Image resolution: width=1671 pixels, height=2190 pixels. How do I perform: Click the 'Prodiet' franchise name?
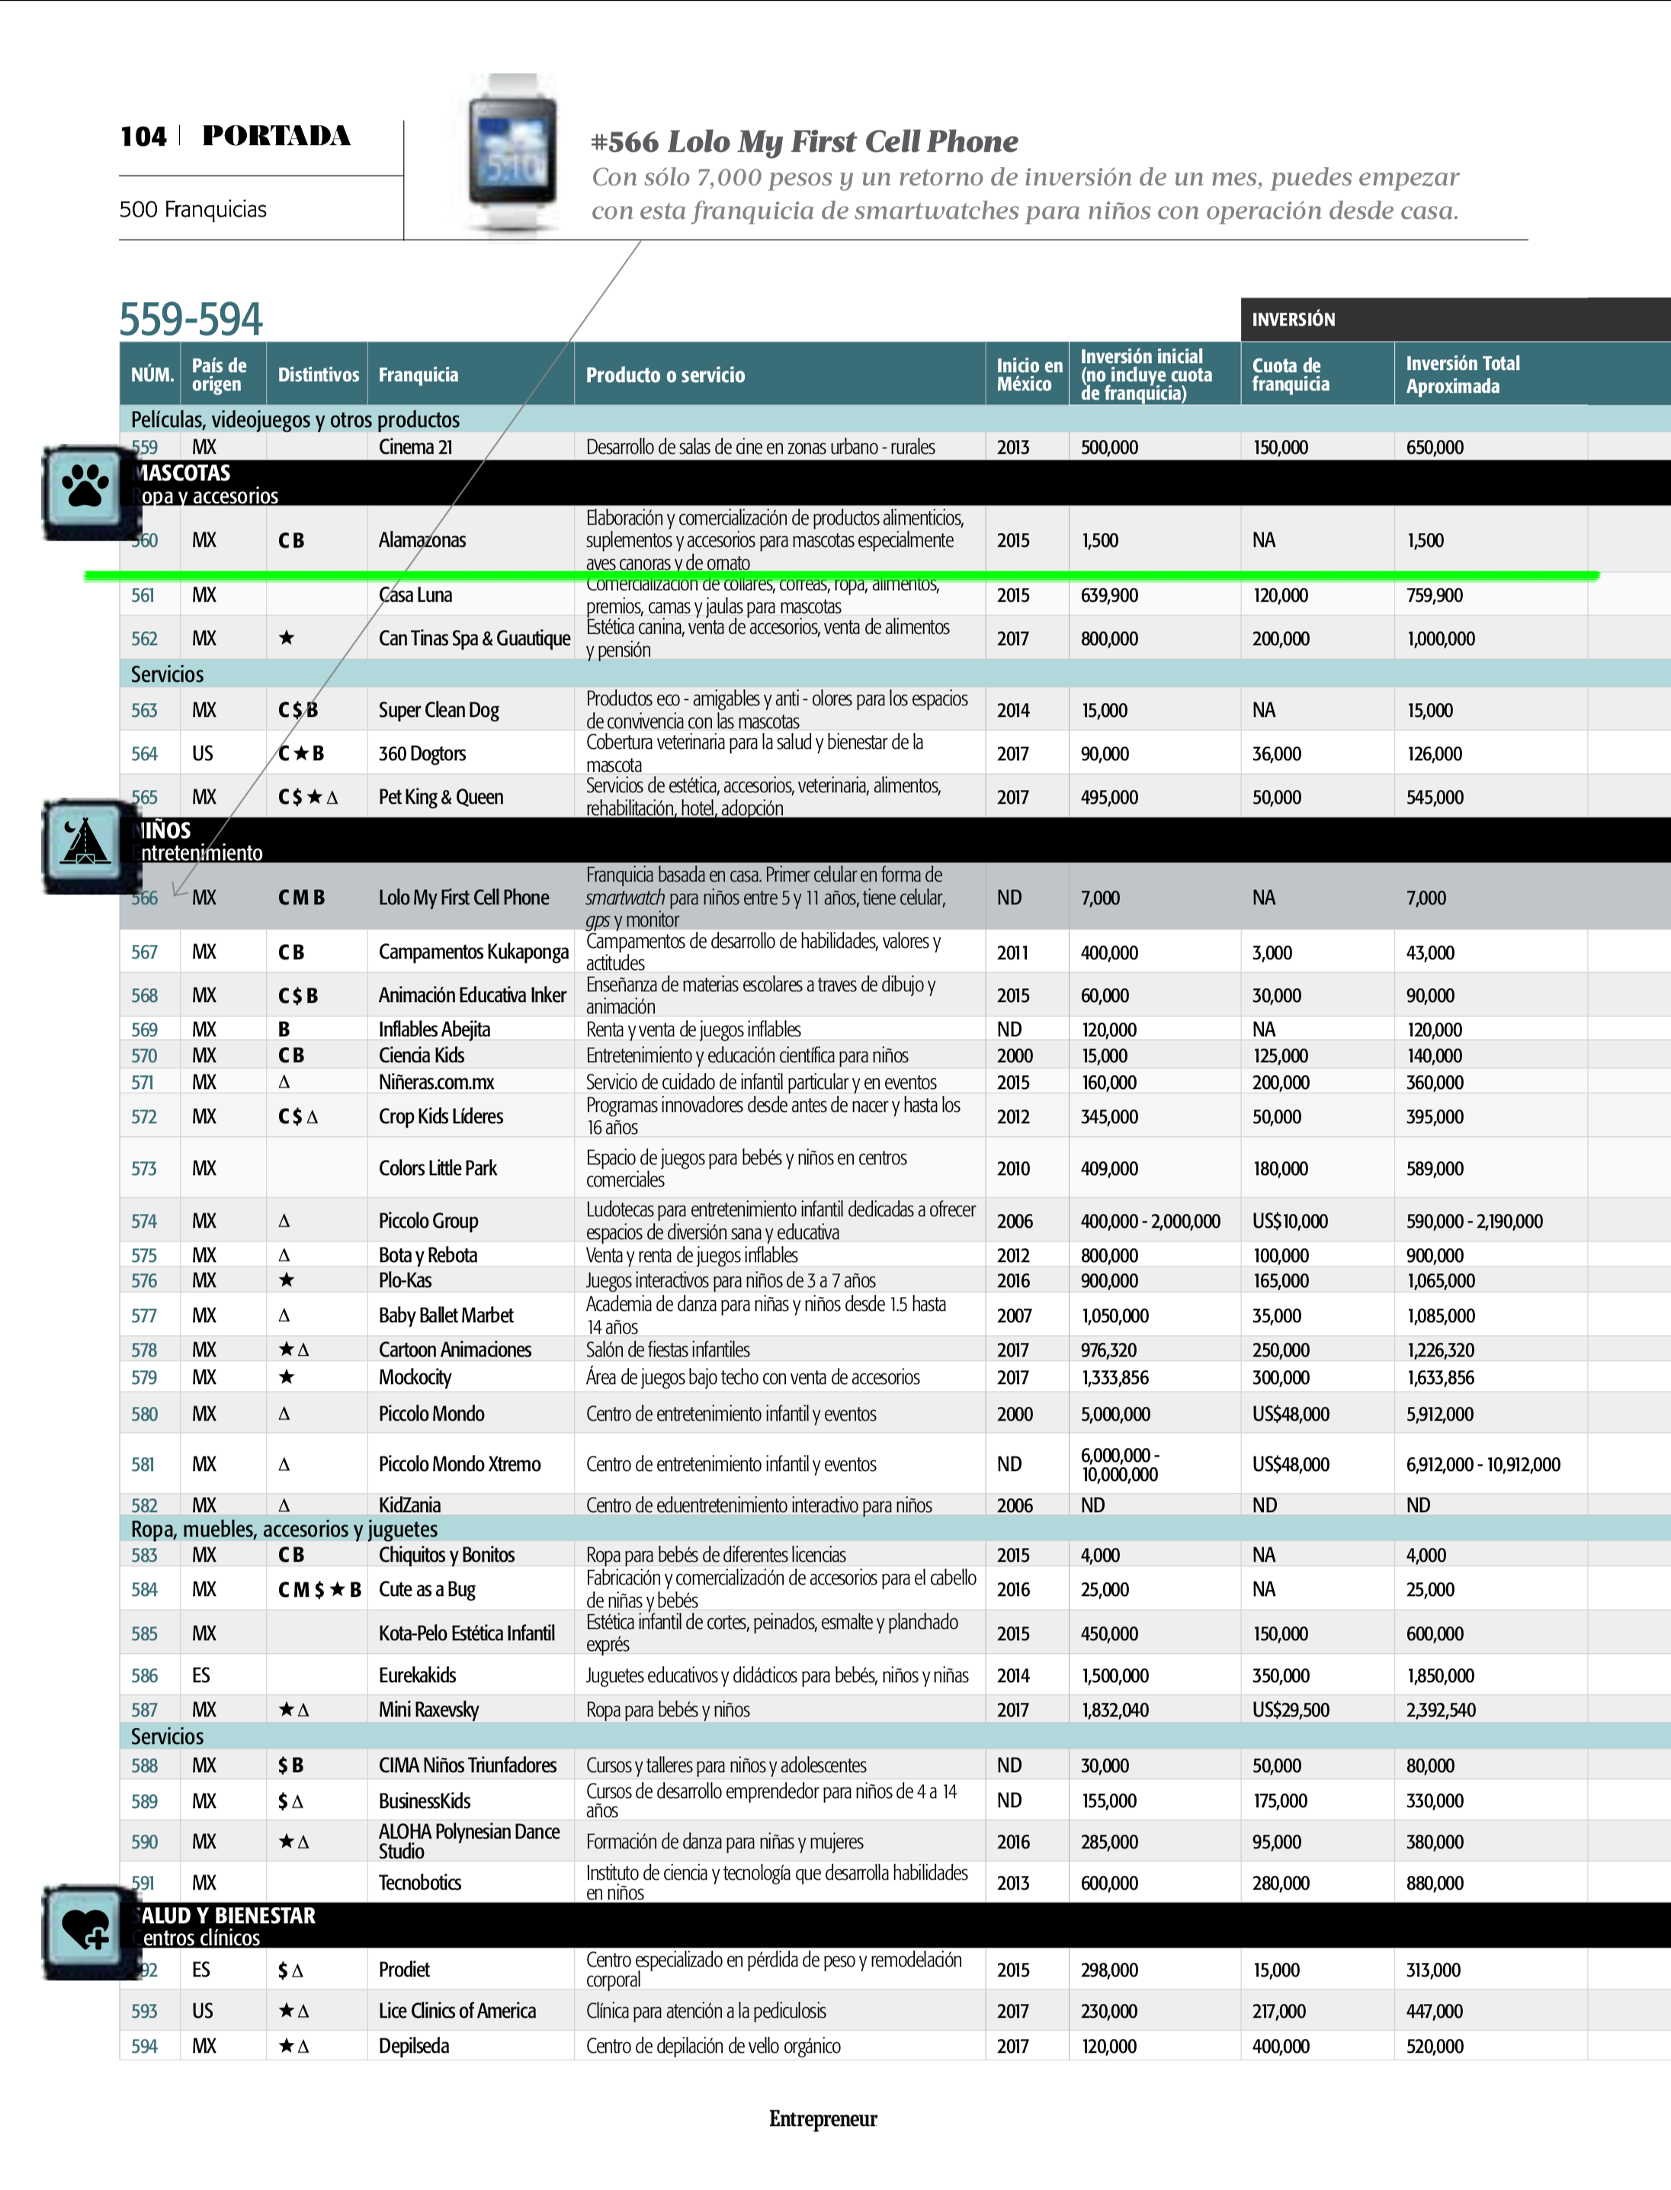(404, 1970)
